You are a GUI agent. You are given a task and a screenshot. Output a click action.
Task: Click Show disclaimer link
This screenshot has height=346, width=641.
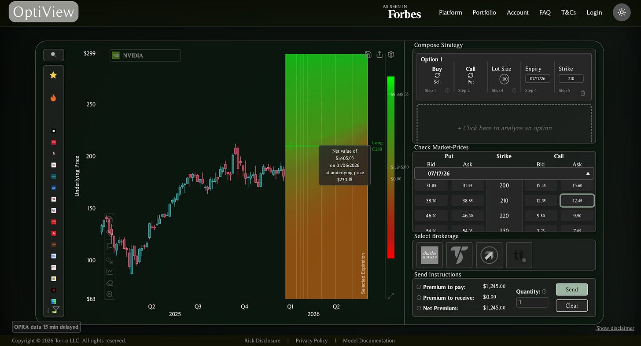pyautogui.click(x=615, y=328)
